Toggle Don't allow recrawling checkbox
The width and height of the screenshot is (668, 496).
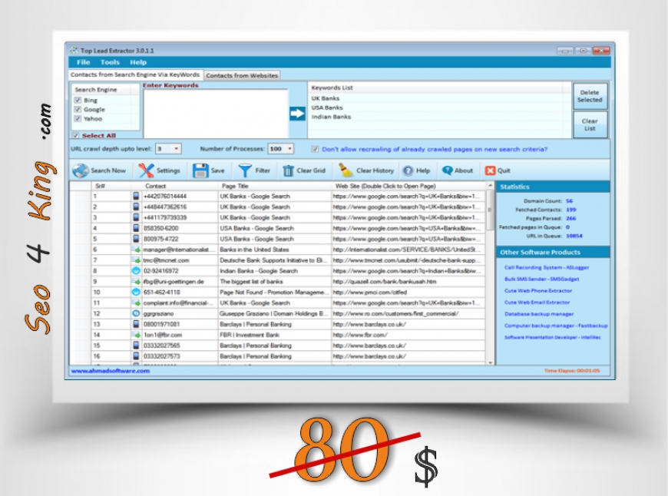[315, 149]
